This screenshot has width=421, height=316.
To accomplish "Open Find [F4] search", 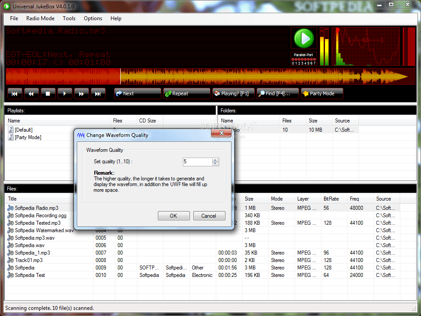I will (278, 93).
